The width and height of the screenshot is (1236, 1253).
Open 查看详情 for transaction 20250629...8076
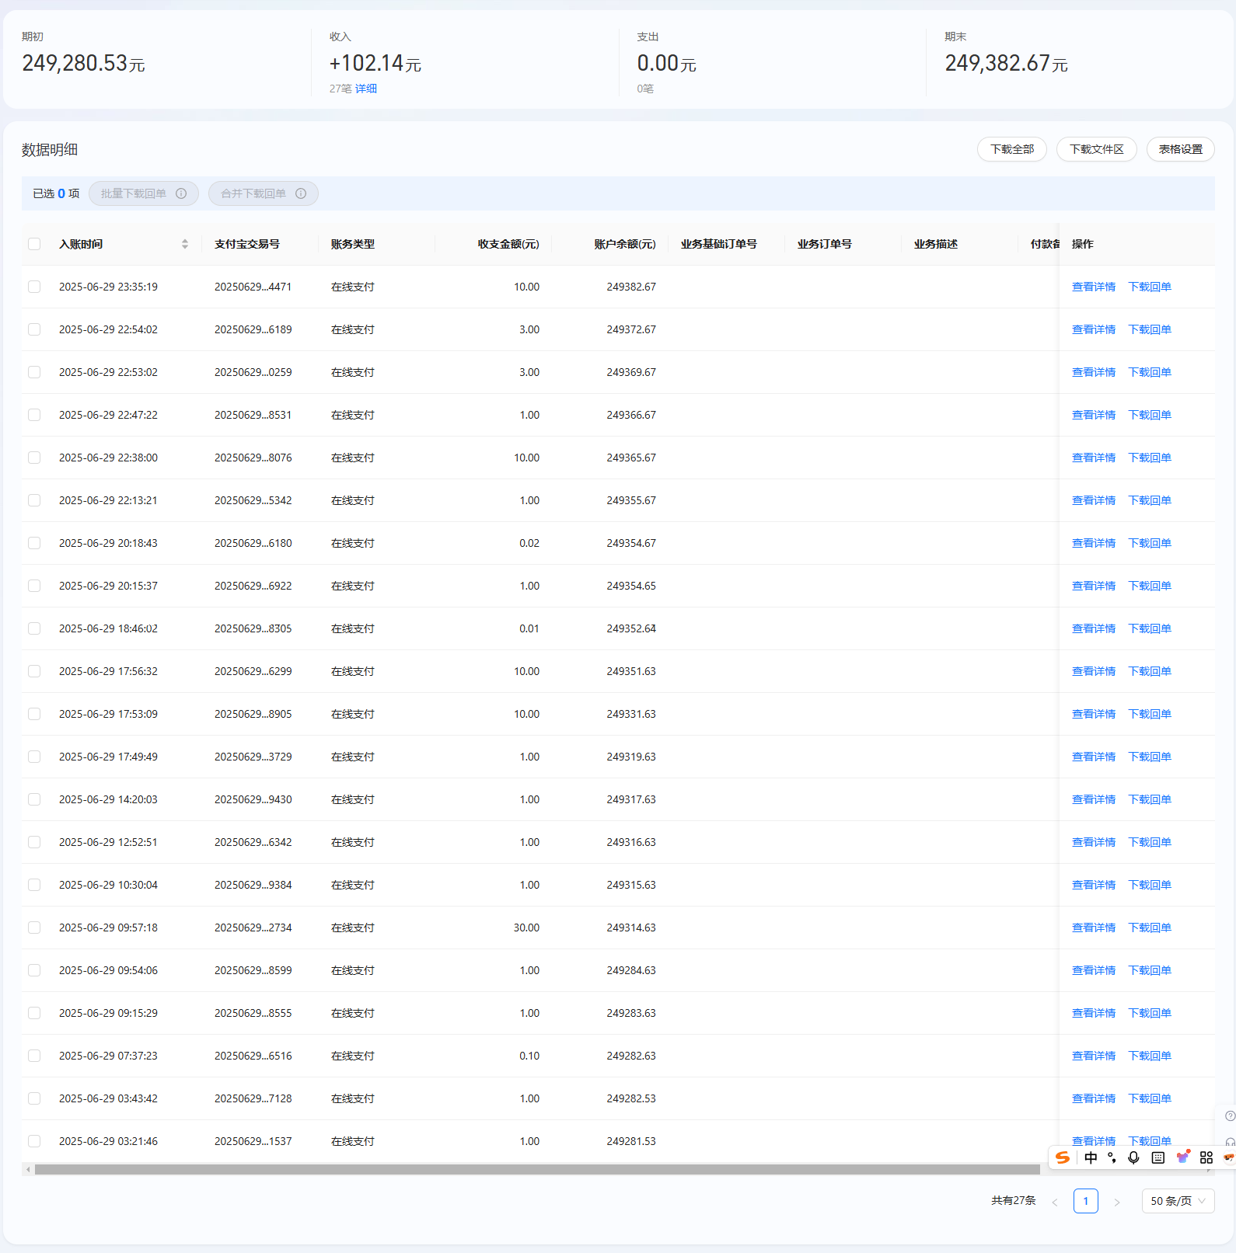click(1093, 458)
